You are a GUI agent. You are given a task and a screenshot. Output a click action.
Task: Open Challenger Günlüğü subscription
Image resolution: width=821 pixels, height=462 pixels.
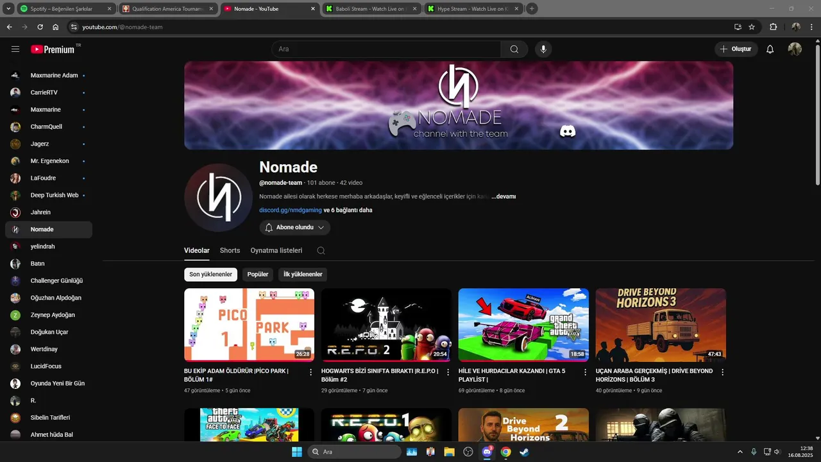point(49,280)
